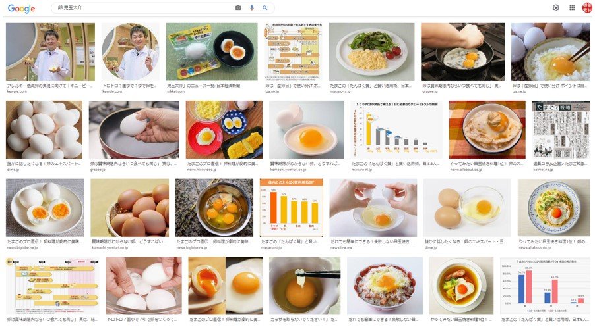Open the red account avatar

click(x=587, y=8)
